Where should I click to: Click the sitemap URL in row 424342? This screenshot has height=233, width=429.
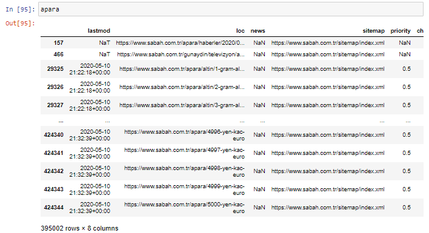[328, 171]
